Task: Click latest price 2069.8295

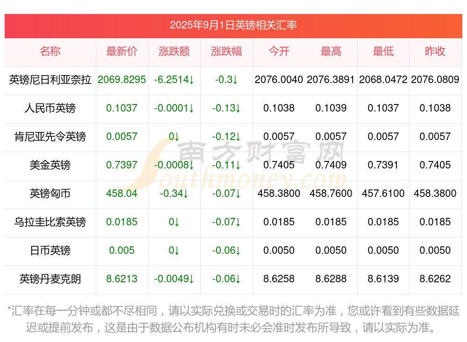Action: [122, 79]
